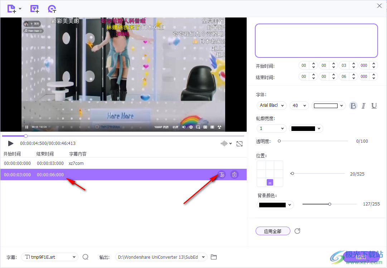
Task: Click the reset icon beside 应用全部
Action: [297, 231]
